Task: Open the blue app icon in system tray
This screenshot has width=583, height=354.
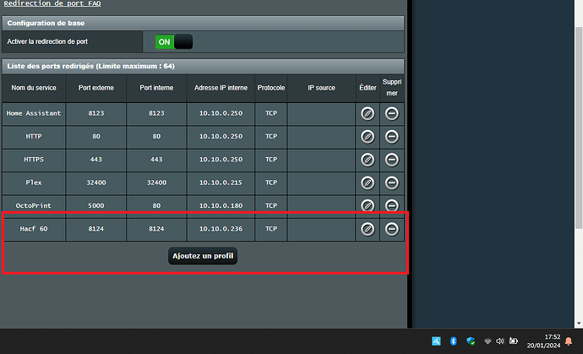Action: [436, 340]
